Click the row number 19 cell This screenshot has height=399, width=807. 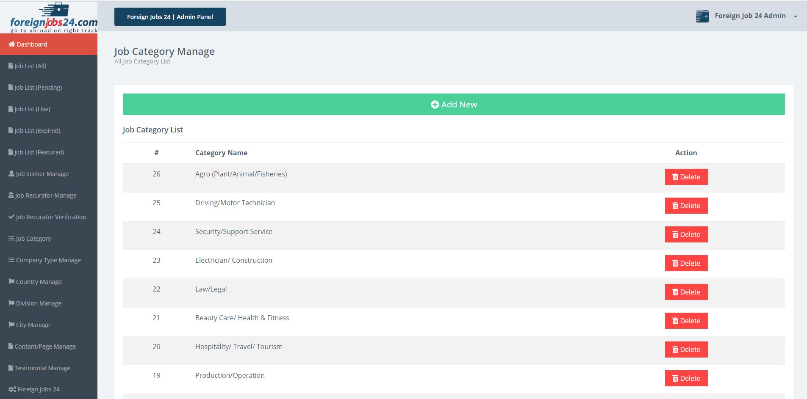coord(156,375)
